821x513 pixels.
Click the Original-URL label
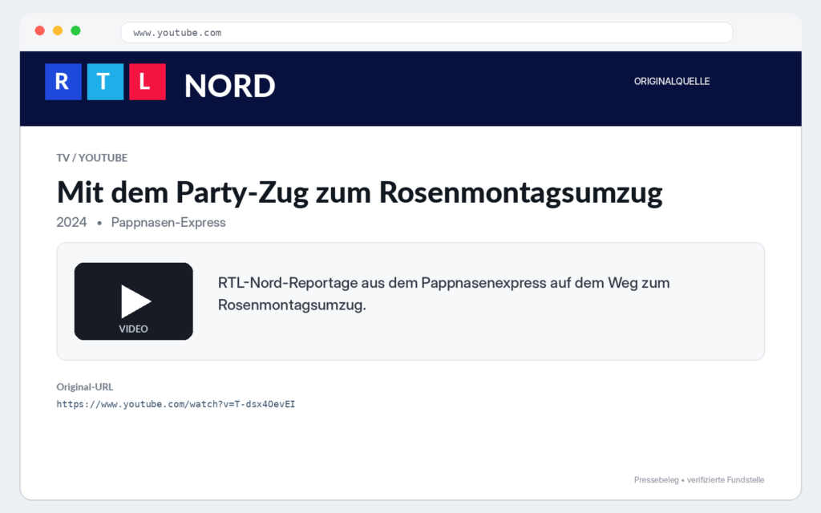[85, 387]
